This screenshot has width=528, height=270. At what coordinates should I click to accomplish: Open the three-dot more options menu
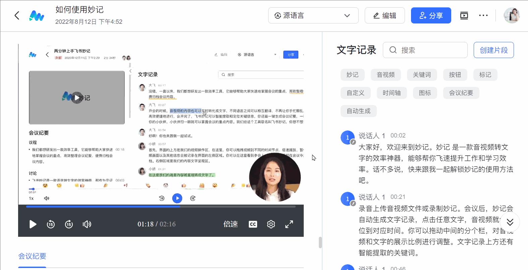[x=483, y=15]
